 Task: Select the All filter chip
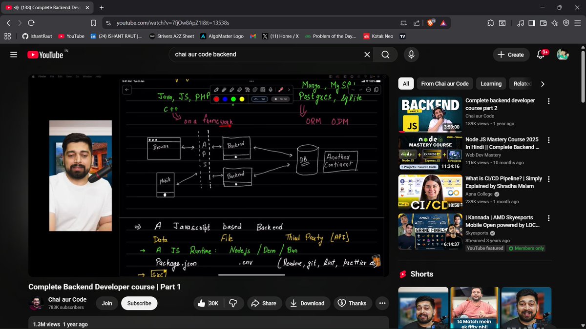406,84
